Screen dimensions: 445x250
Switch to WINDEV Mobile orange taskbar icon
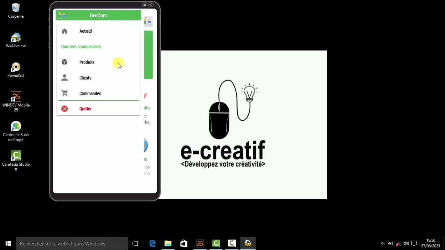point(200,243)
